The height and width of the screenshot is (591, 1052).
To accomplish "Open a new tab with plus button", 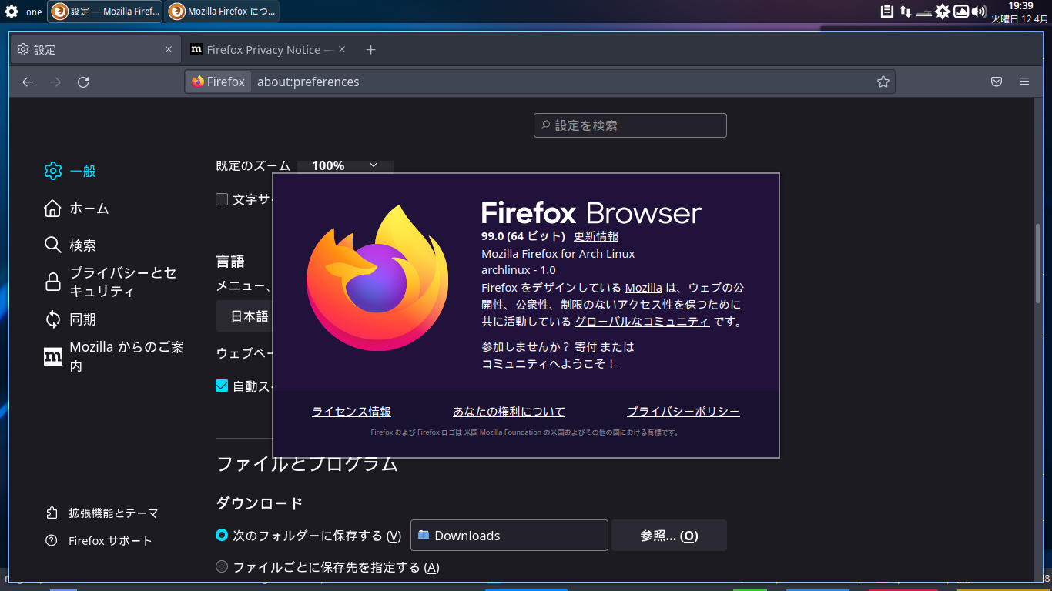I will [x=370, y=49].
